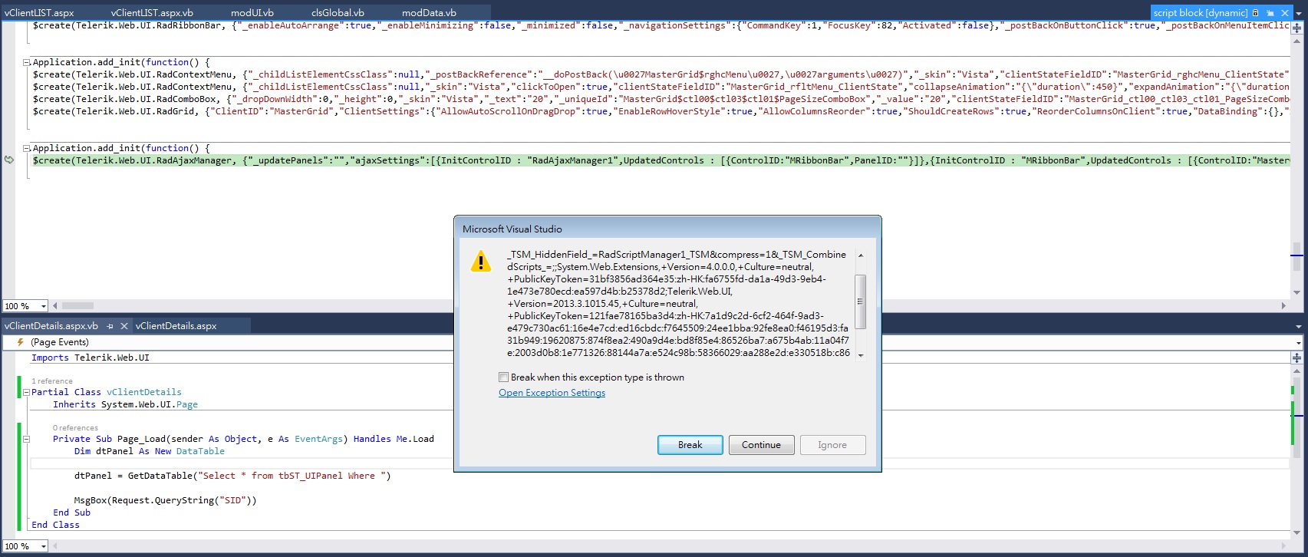Click the split-editor handle in the lower pane

point(1297,358)
